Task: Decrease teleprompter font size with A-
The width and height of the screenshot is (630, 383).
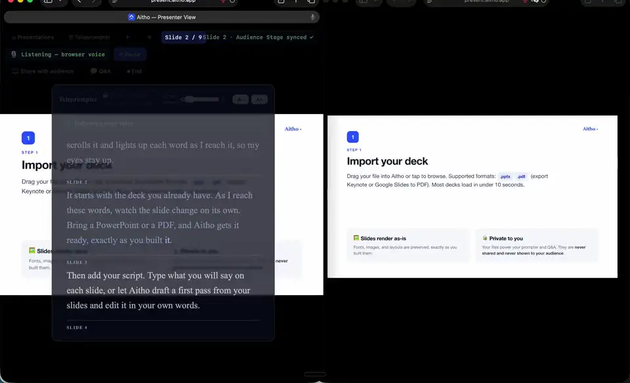Action: 240,99
